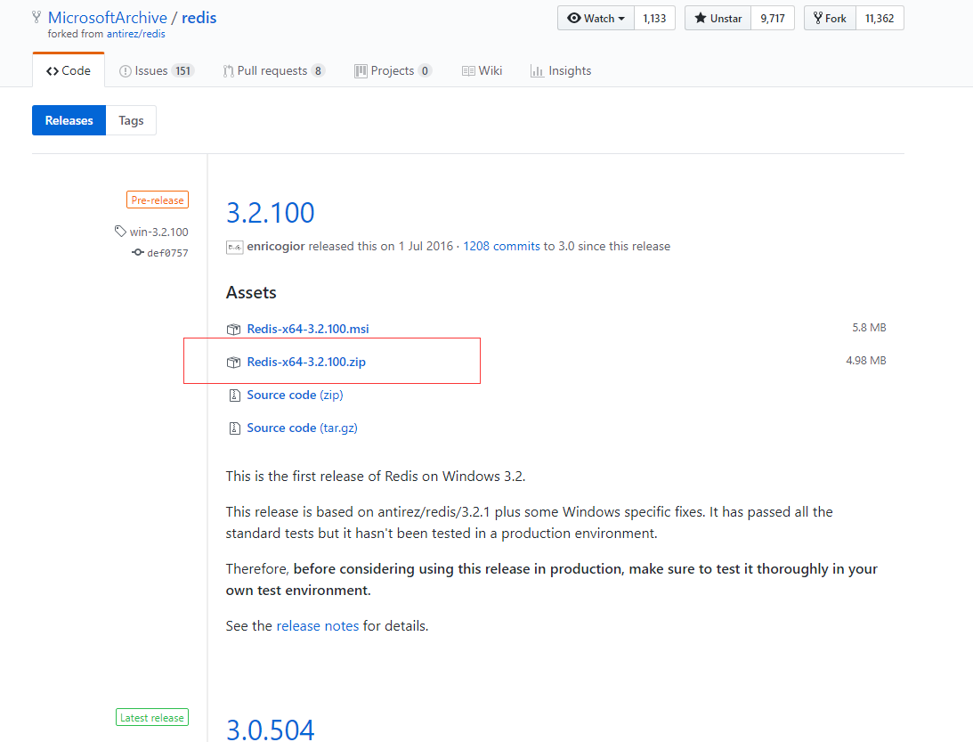The width and height of the screenshot is (973, 742).
Task: Click the code brackets icon on the Code tab
Action: click(x=53, y=71)
